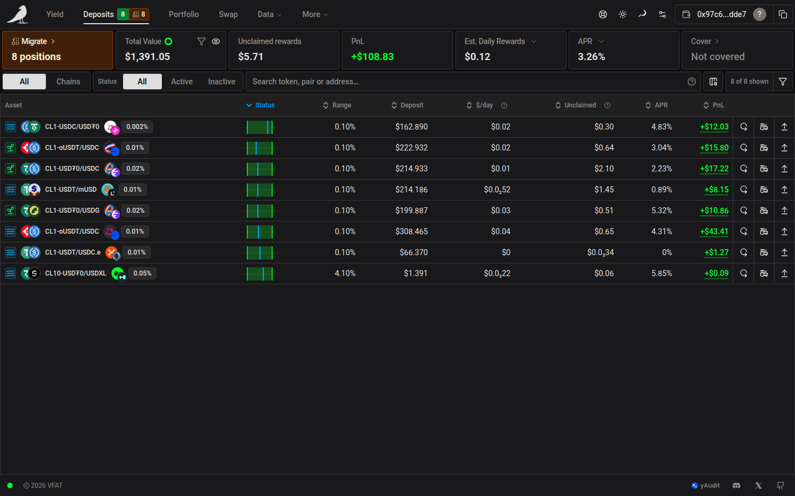Screen dimensions: 795x496
Task: Click the tractor icon in CL1-USDT/USDC.e row
Action: pyautogui.click(x=764, y=252)
